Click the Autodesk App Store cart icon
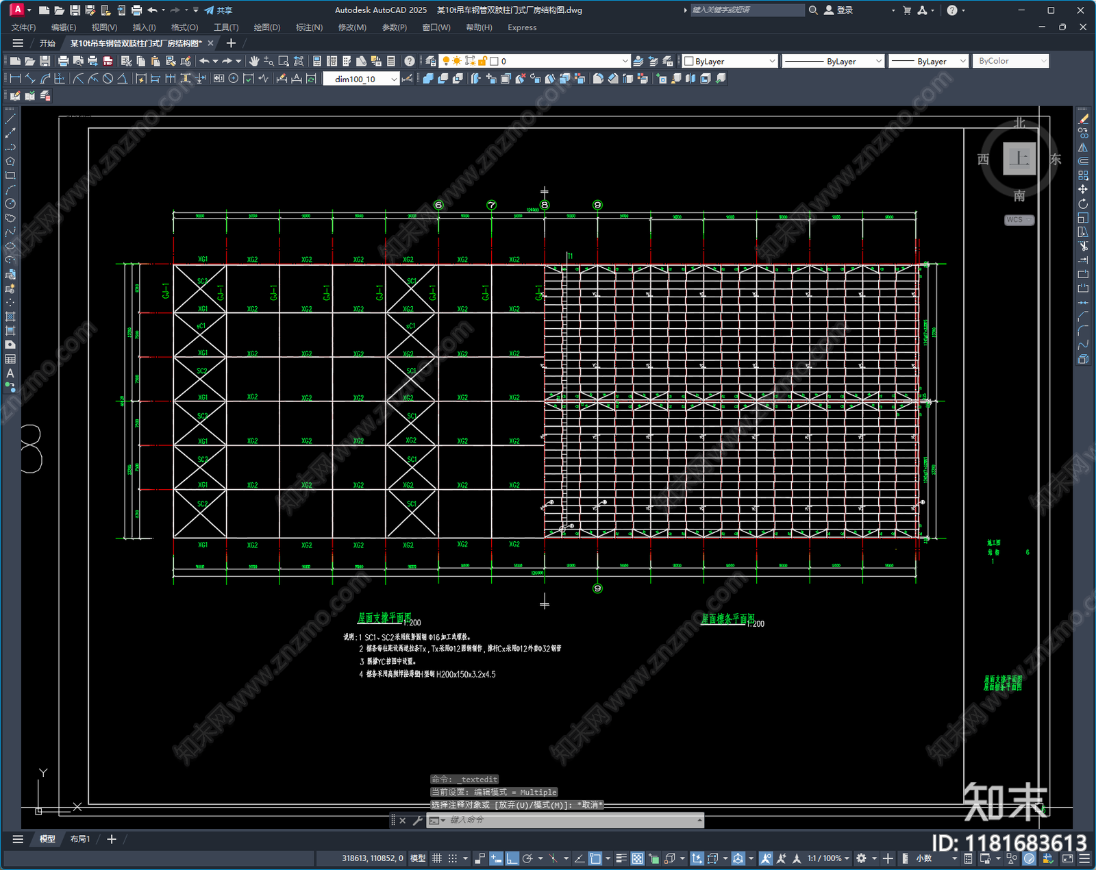The image size is (1096, 870). [907, 10]
